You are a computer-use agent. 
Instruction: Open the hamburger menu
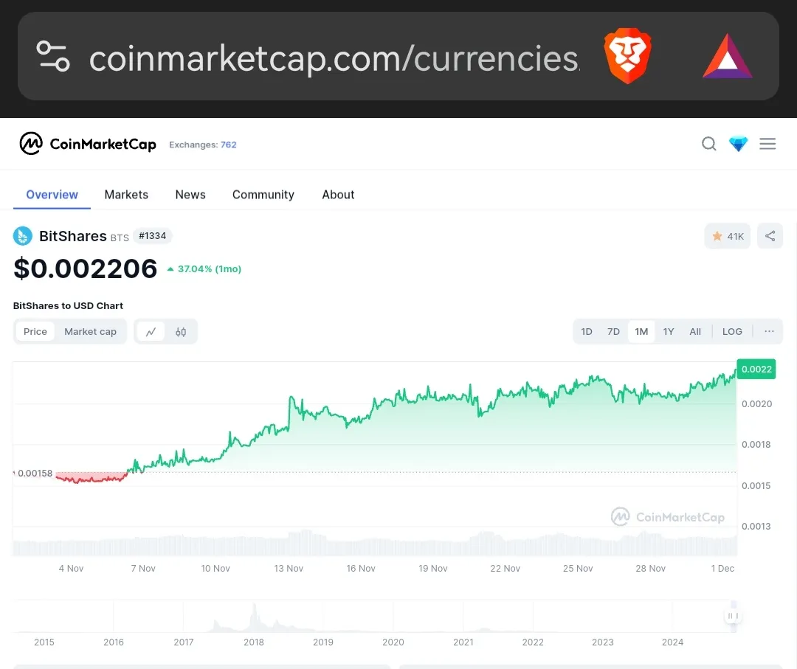(767, 145)
